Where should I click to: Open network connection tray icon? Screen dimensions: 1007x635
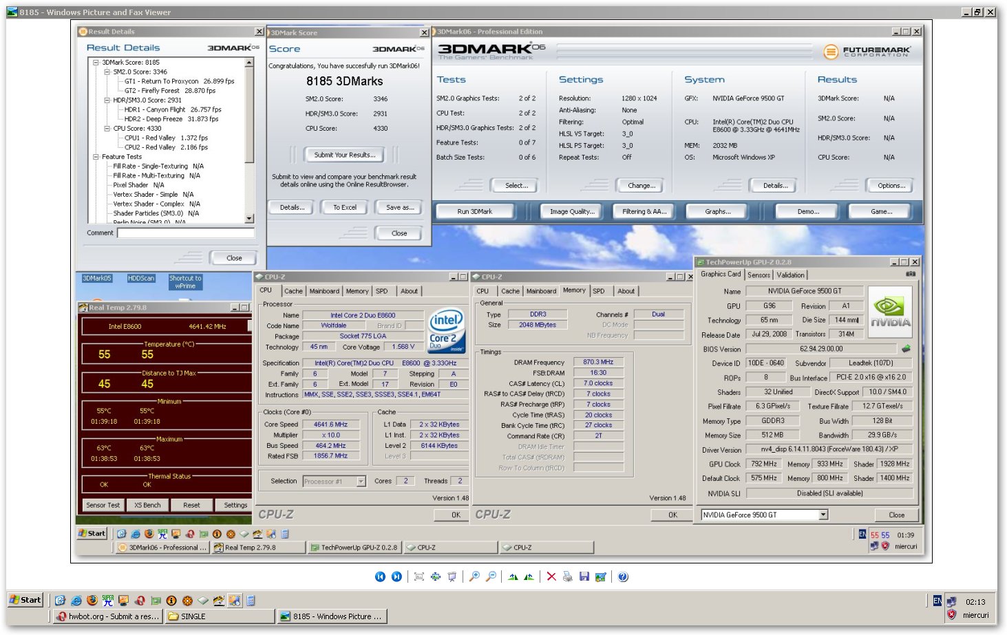[951, 601]
